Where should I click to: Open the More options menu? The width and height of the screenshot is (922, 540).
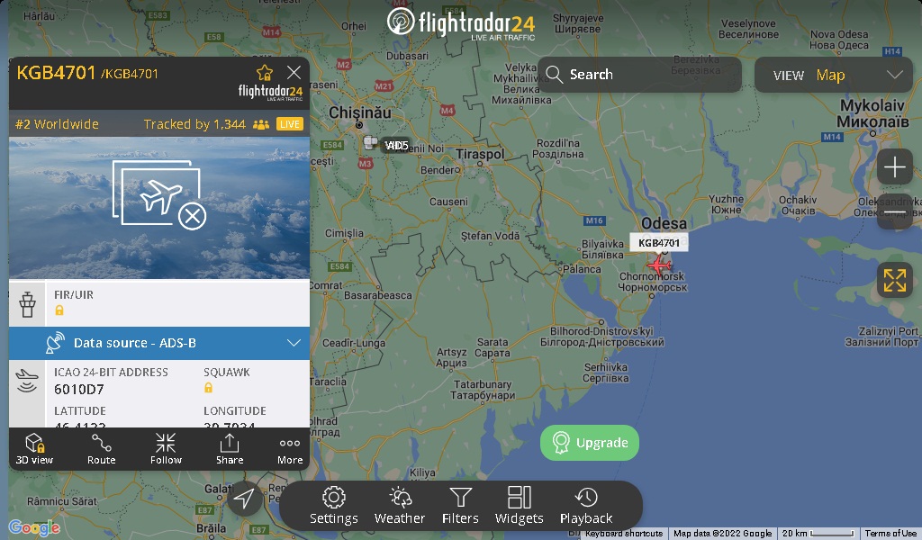point(290,449)
